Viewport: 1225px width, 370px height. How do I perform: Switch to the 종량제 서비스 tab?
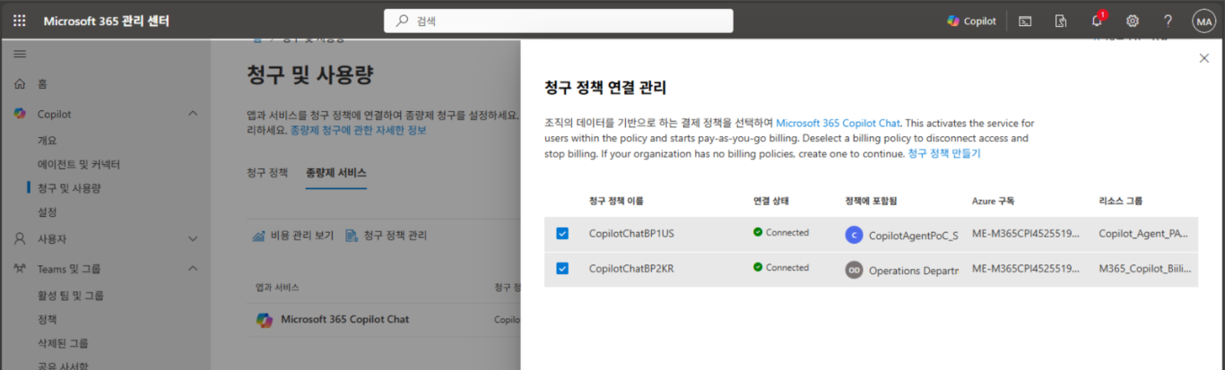[x=336, y=172]
